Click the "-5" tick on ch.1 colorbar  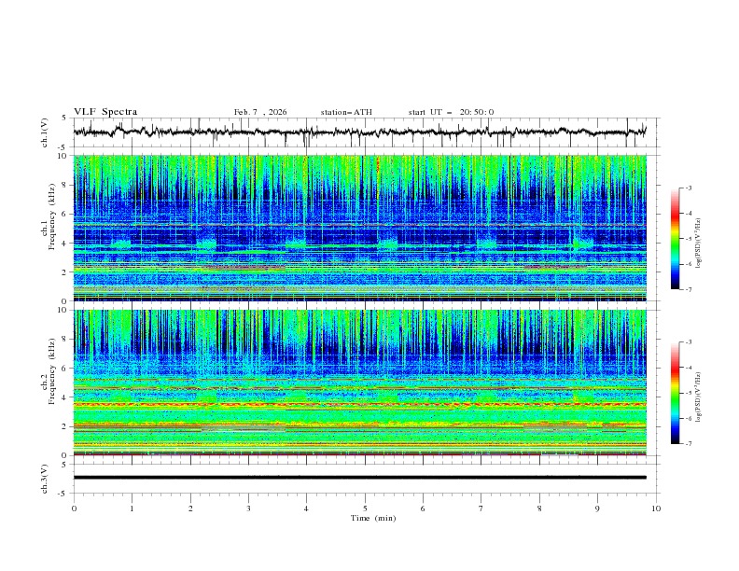click(689, 239)
